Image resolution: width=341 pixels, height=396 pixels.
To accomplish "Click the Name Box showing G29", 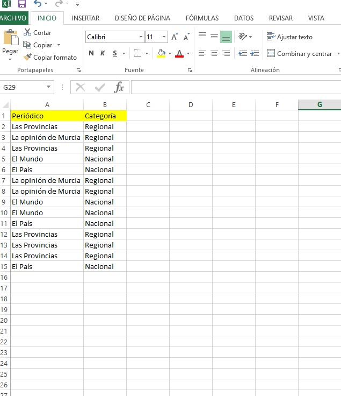I will (x=23, y=87).
